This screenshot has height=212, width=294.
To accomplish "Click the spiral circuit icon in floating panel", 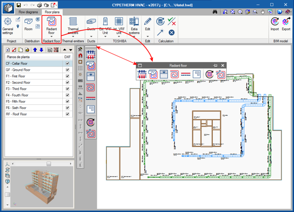I will tap(175, 74).
